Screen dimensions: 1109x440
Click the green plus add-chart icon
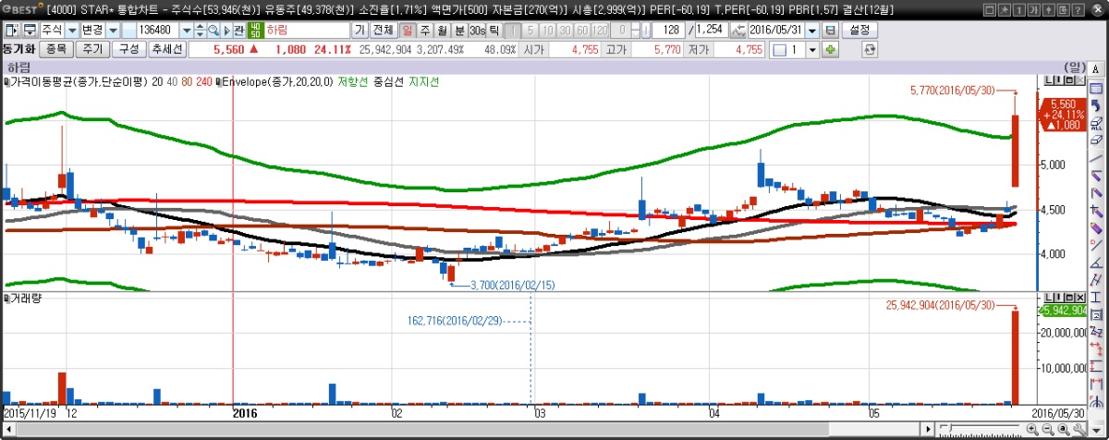[x=830, y=48]
